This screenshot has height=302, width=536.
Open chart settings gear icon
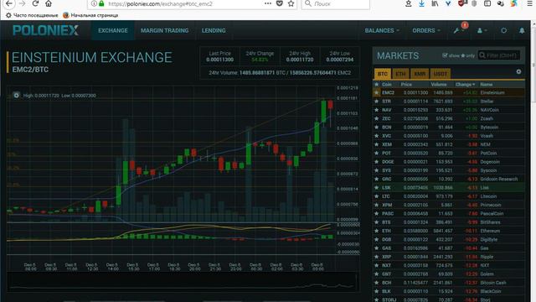pos(16,95)
